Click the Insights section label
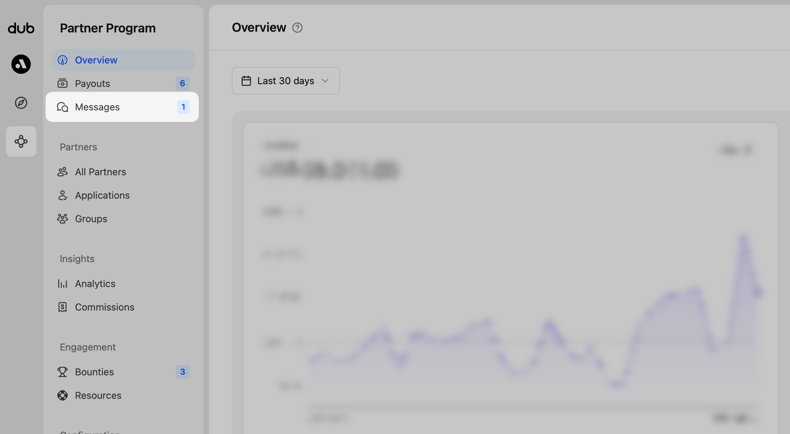Image resolution: width=790 pixels, height=434 pixels. (77, 259)
